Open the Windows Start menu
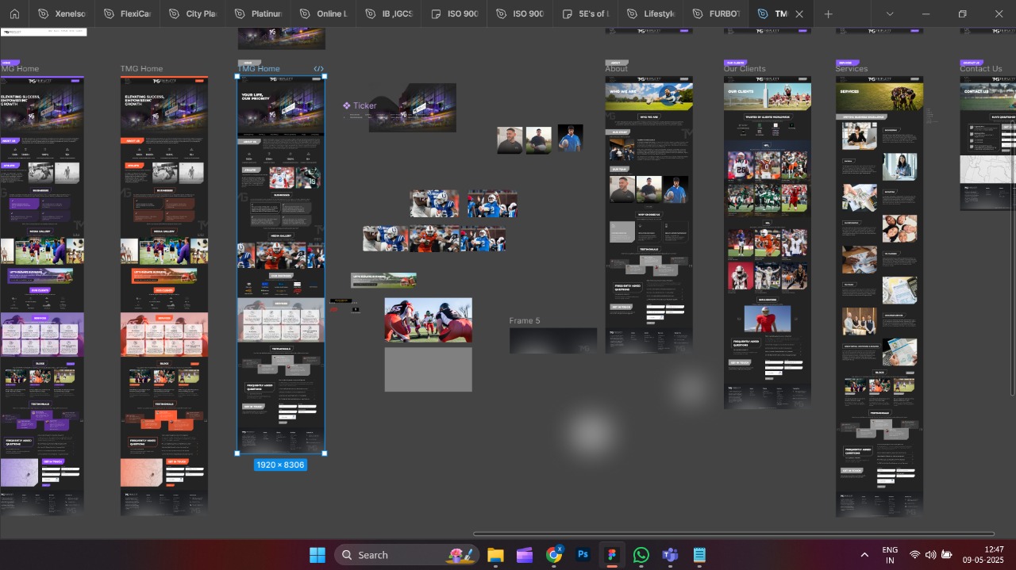 coord(317,555)
